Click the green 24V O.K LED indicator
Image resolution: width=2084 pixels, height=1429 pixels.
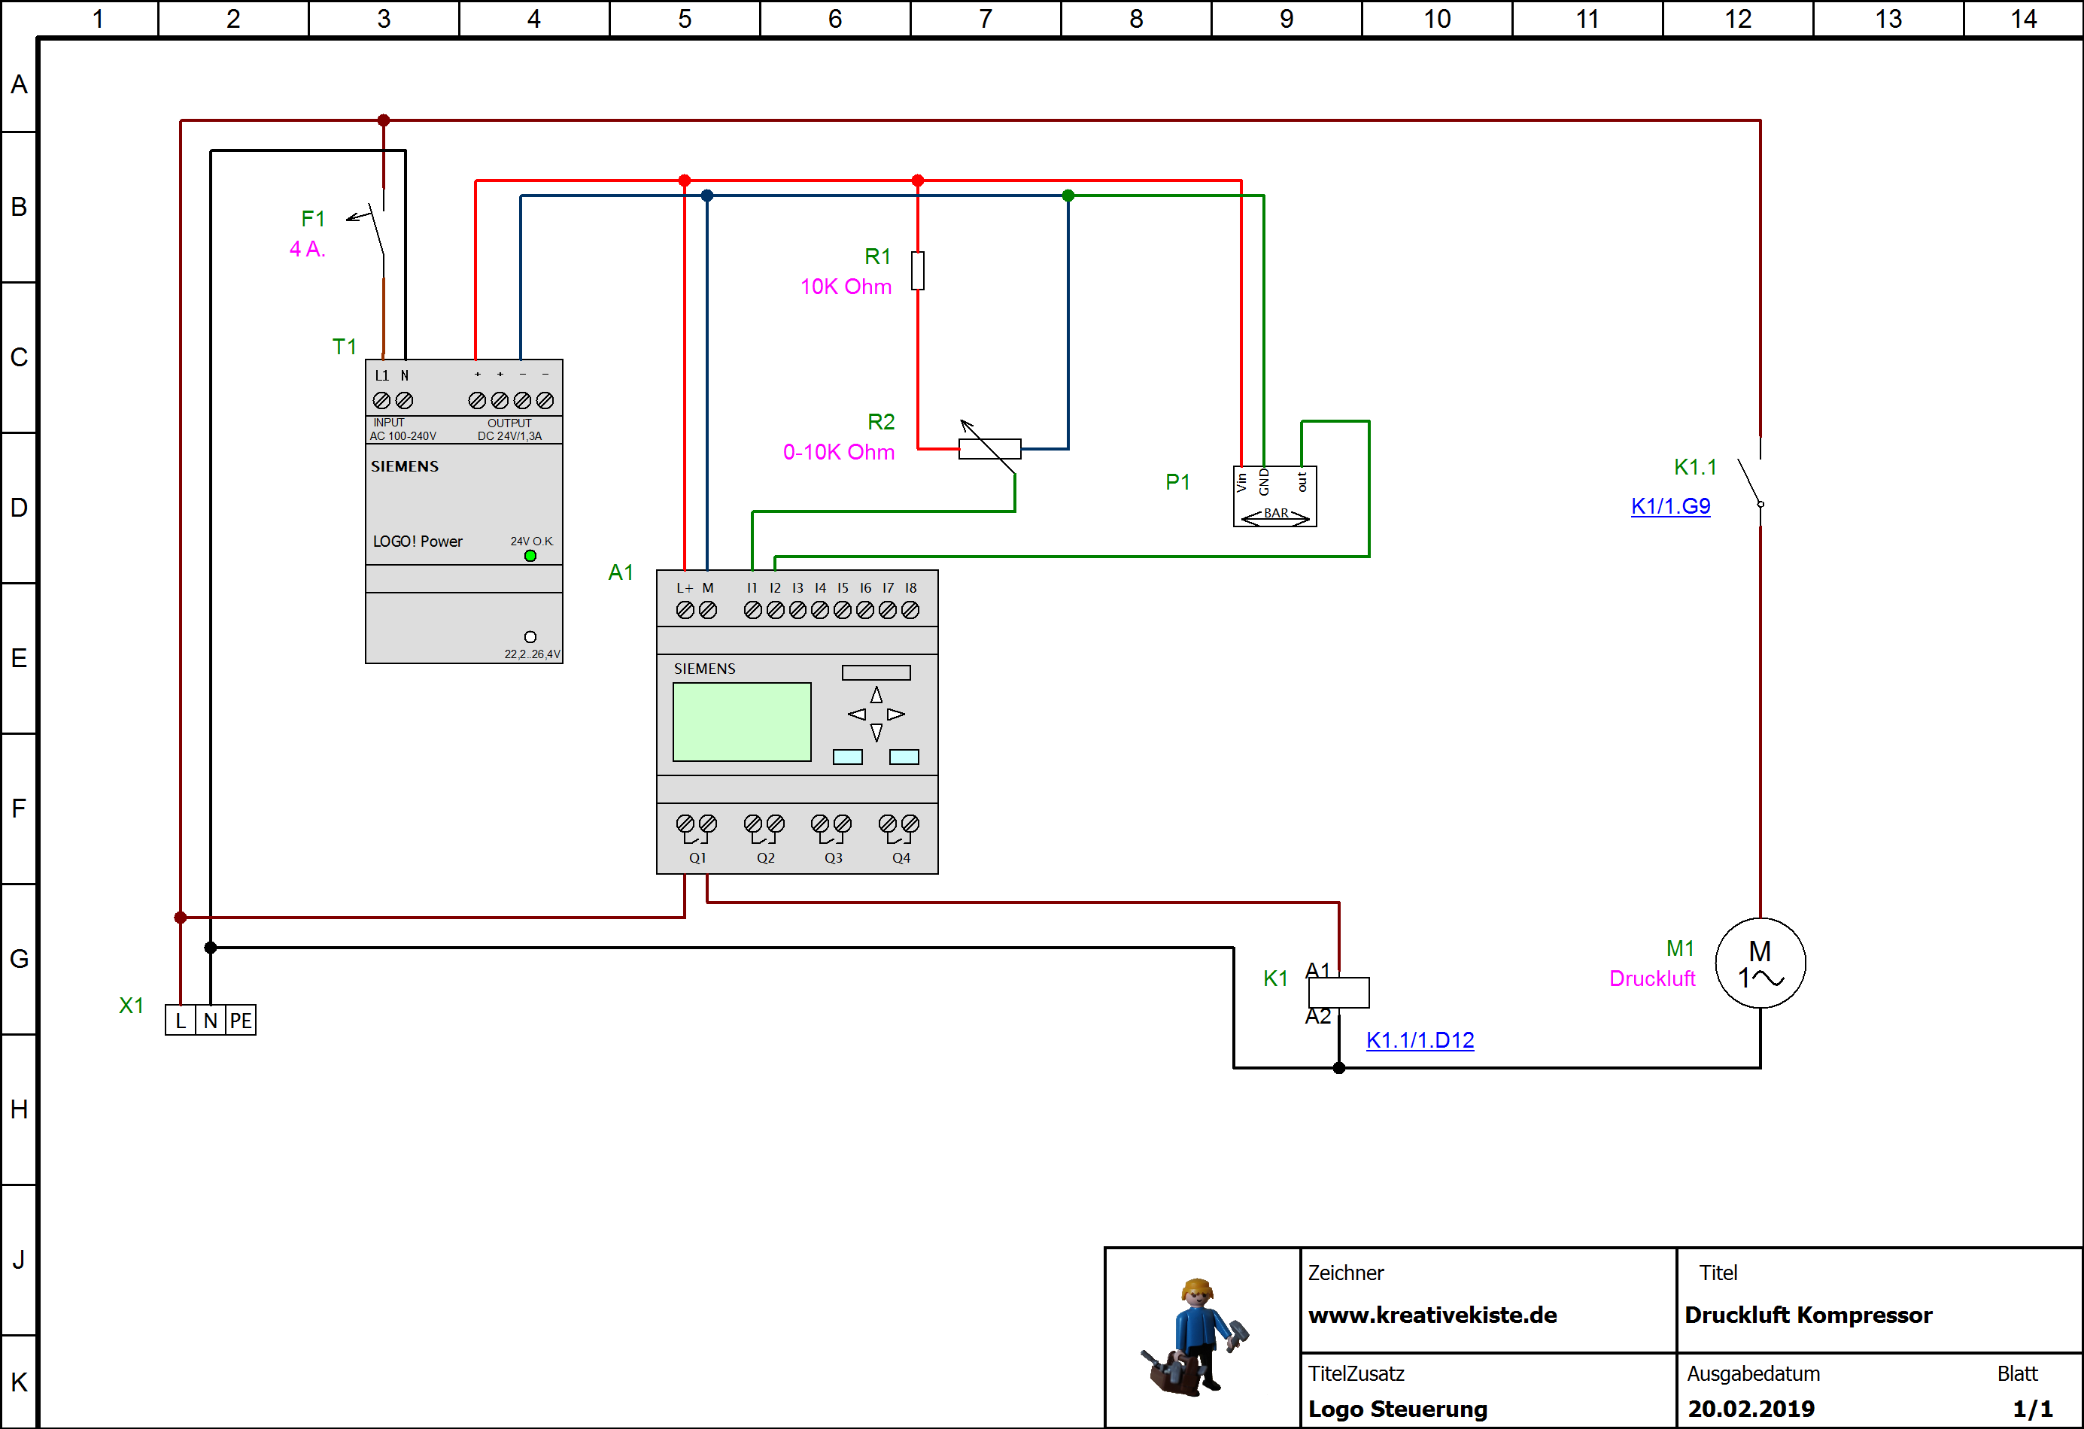tap(530, 556)
